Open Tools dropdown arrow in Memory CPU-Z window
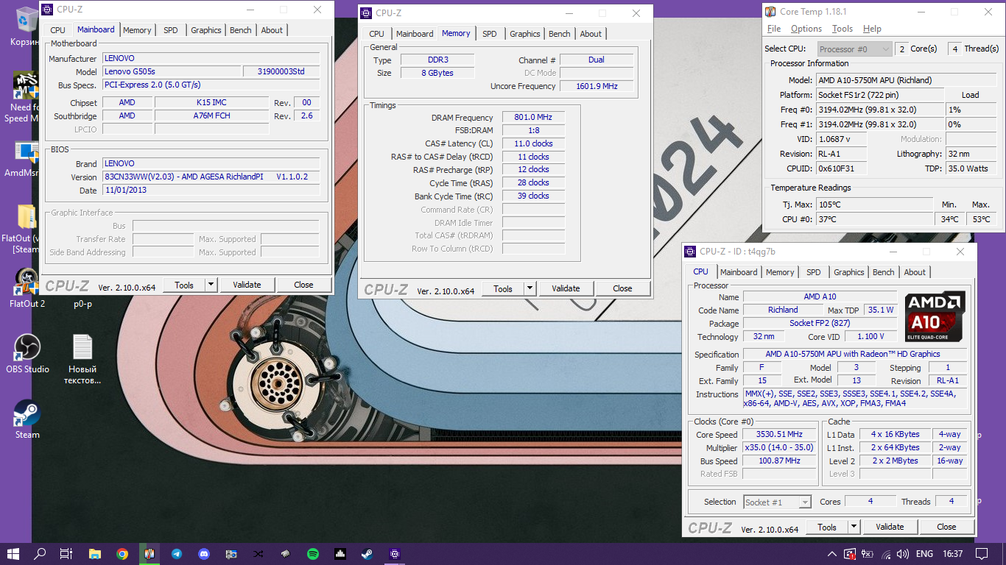Screen dimensions: 1006x565 (x=530, y=288)
